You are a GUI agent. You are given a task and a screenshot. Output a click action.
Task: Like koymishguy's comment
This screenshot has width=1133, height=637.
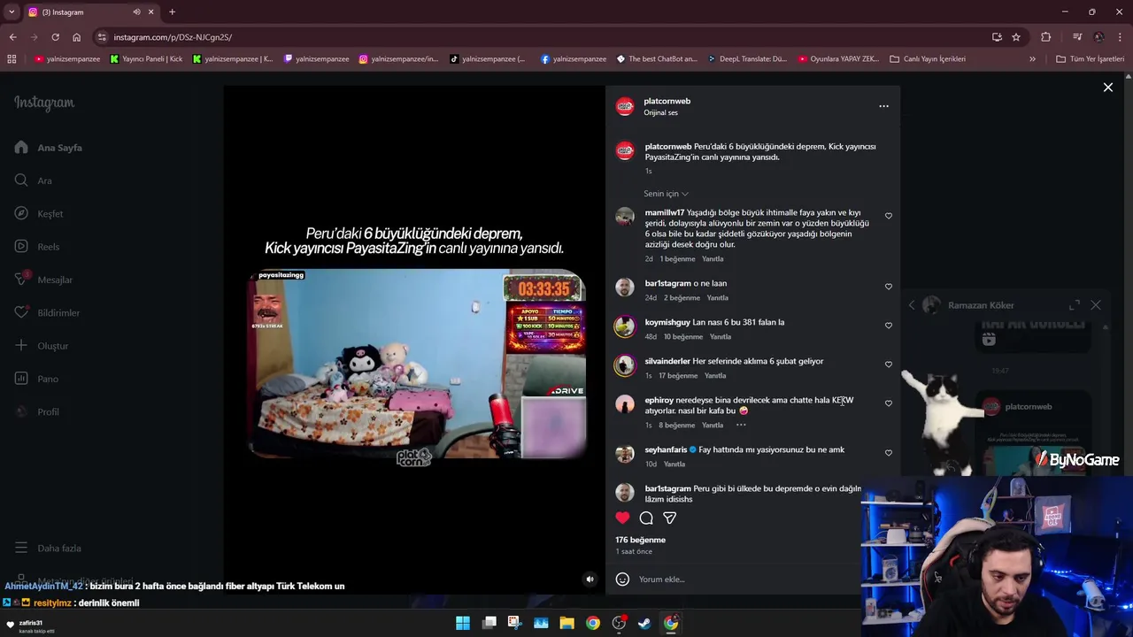(889, 326)
